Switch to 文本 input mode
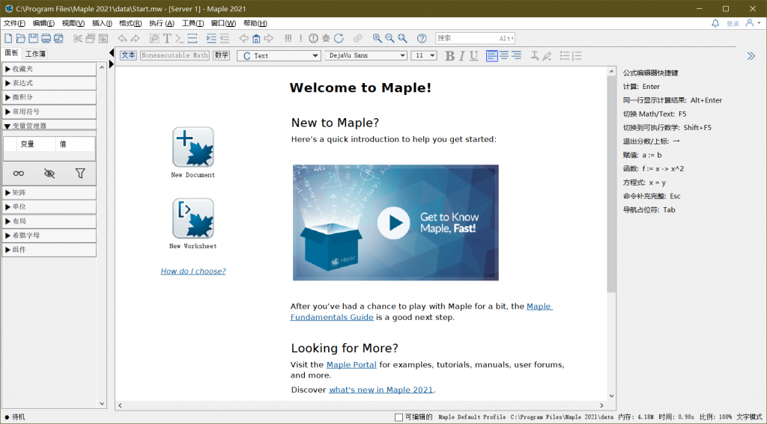 click(x=128, y=55)
